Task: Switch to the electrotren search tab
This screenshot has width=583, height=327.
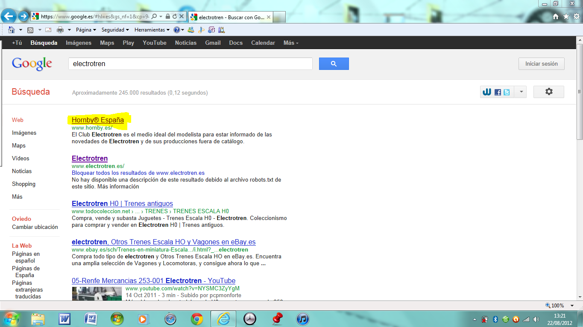Action: 231,17
